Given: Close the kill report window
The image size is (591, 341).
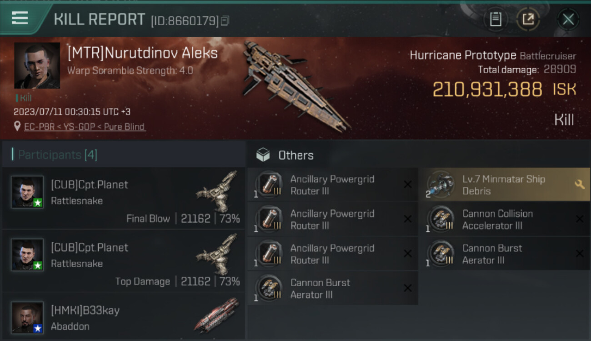Looking at the screenshot, I should pos(568,19).
